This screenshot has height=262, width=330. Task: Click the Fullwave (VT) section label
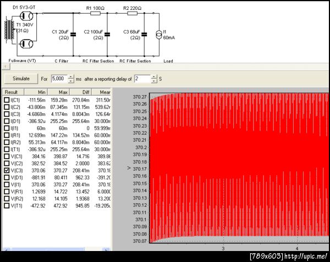coord(22,61)
